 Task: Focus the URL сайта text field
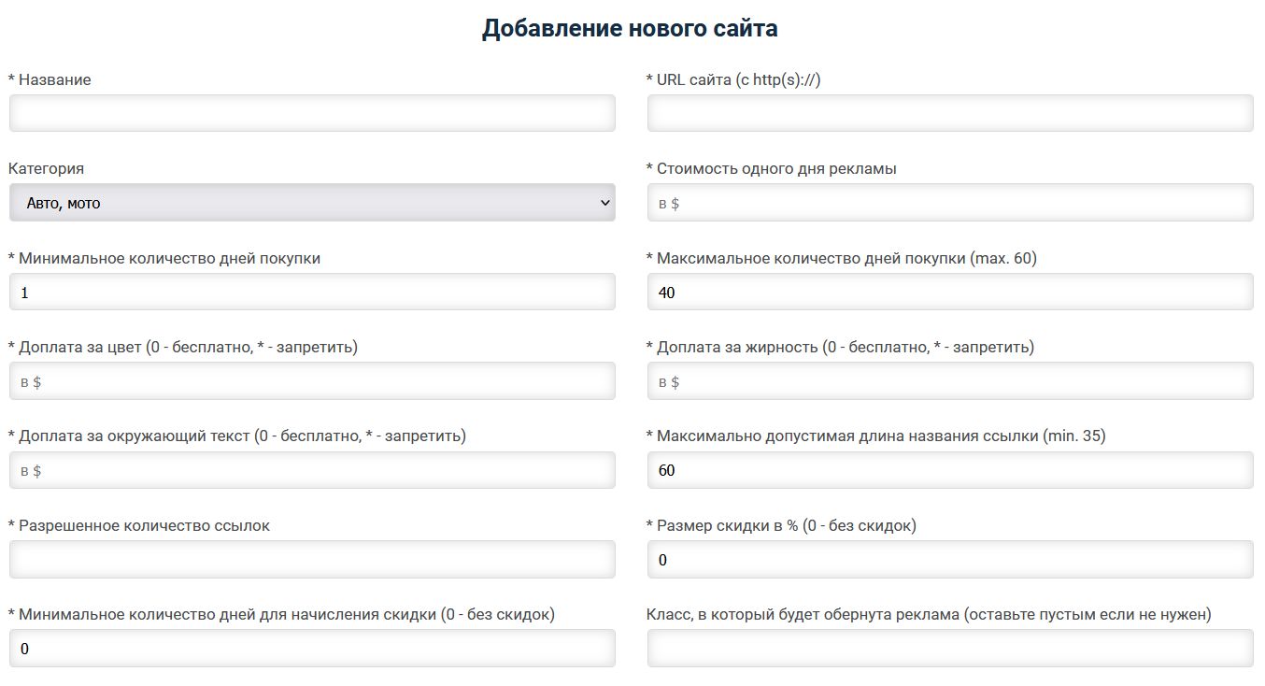coord(949,113)
